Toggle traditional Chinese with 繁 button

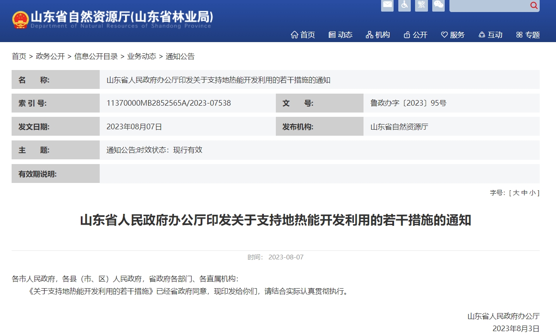tap(421, 6)
